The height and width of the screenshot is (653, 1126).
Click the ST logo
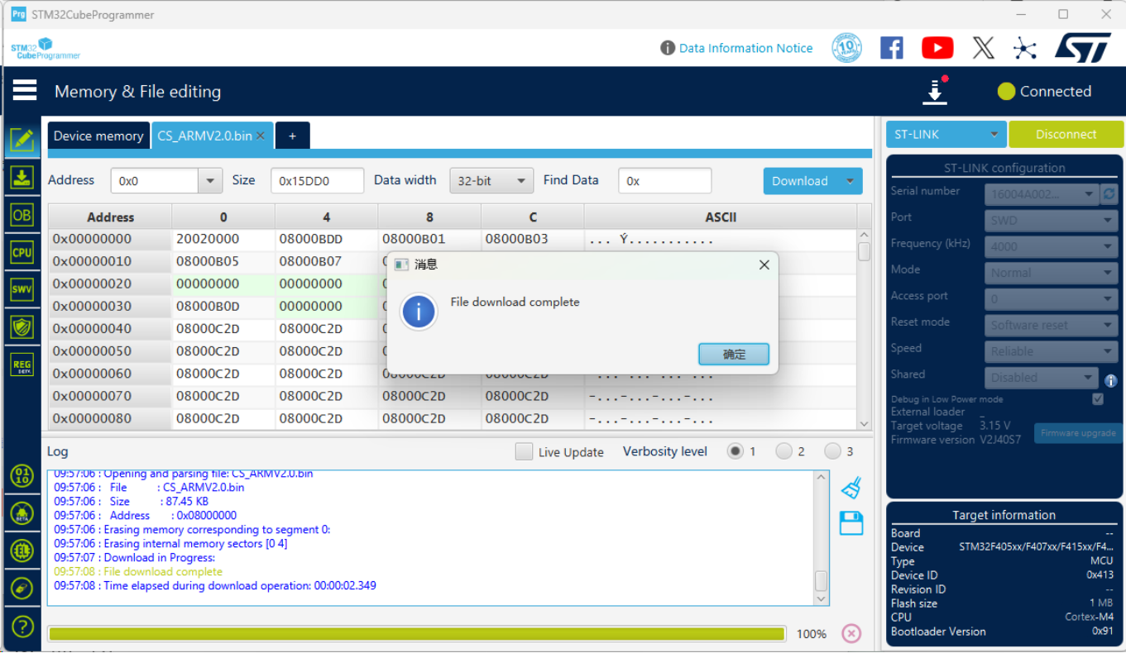pos(1082,48)
